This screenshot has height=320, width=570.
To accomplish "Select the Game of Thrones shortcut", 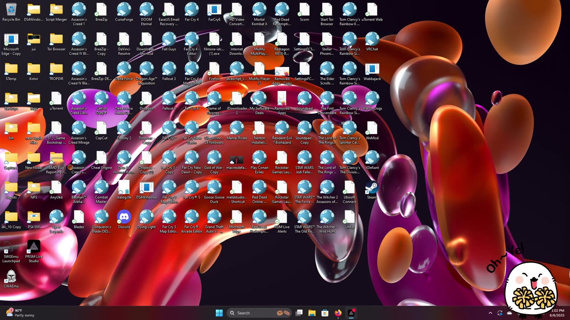I will point(214,104).
